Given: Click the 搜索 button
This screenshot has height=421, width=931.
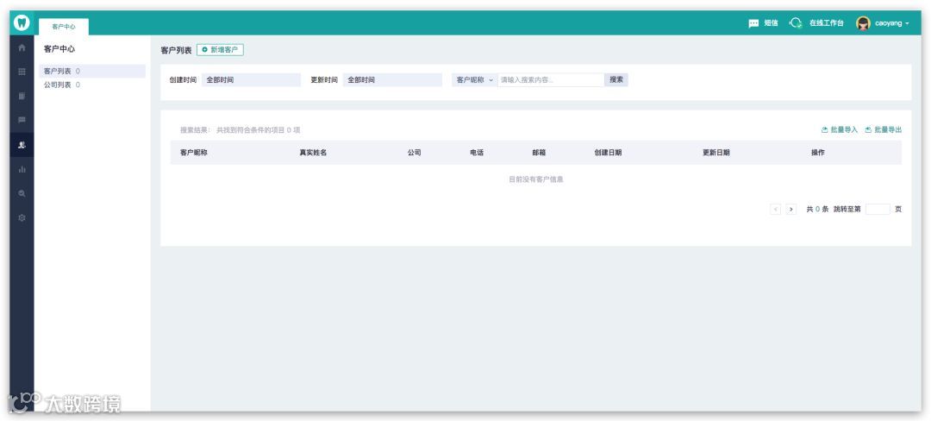Looking at the screenshot, I should point(616,79).
